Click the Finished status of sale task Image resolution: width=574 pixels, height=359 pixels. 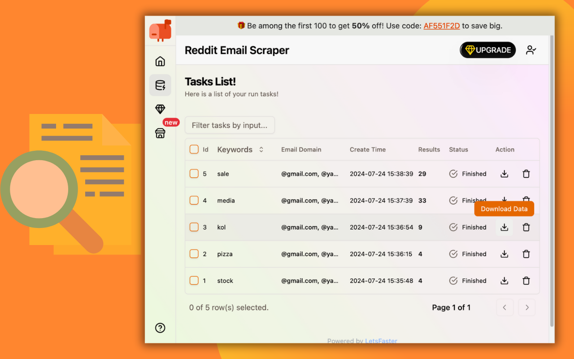pyautogui.click(x=468, y=174)
